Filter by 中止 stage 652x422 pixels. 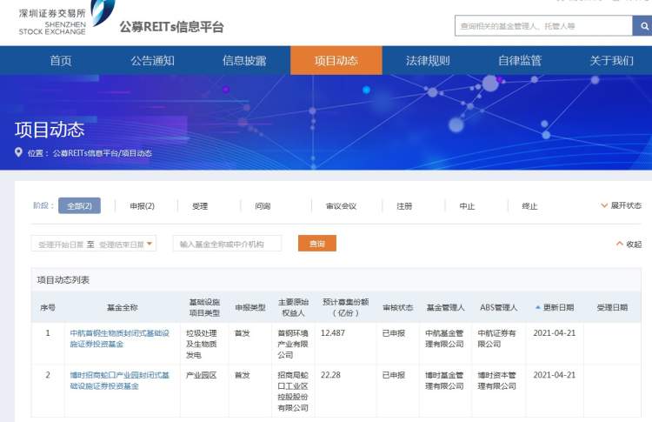click(x=467, y=206)
